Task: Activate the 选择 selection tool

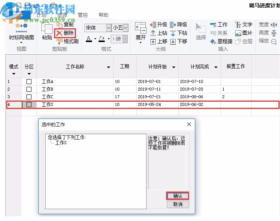Action: point(201,31)
